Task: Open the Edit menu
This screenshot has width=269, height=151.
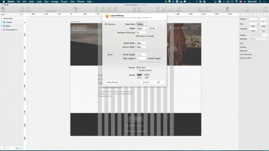Action: pyautogui.click(x=24, y=2)
